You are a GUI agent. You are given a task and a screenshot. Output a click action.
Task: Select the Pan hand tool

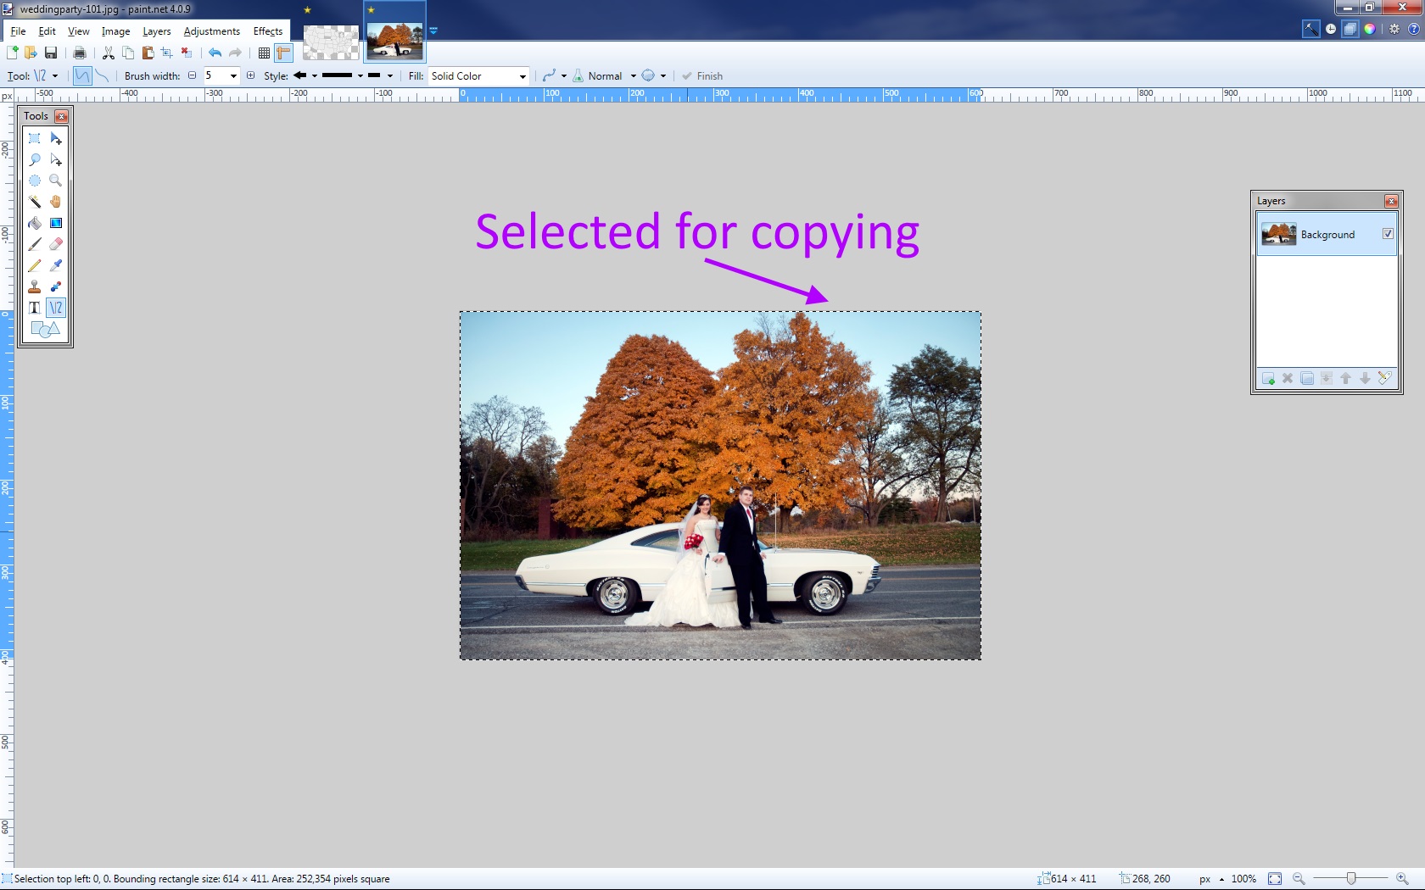[56, 202]
